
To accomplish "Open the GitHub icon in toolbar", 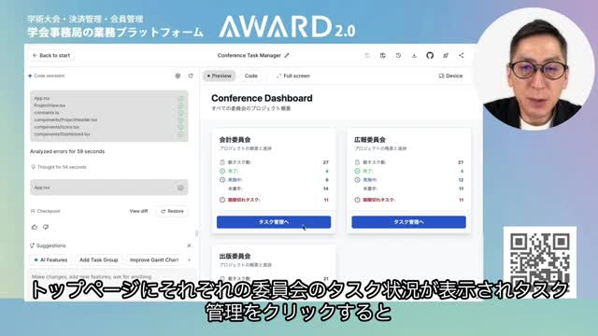I will tap(430, 56).
